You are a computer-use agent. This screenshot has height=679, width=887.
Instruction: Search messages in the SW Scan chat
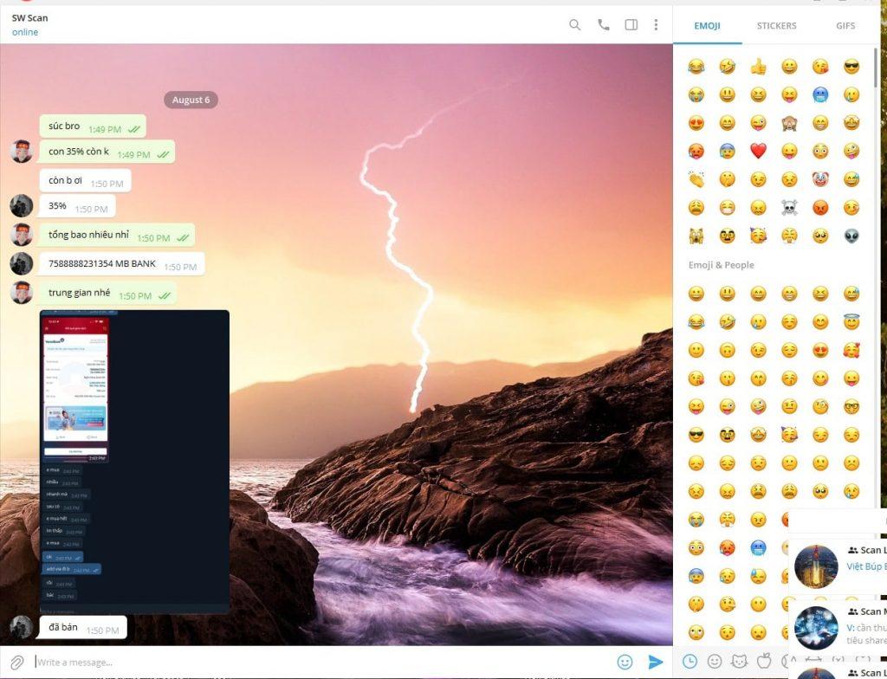coord(574,25)
